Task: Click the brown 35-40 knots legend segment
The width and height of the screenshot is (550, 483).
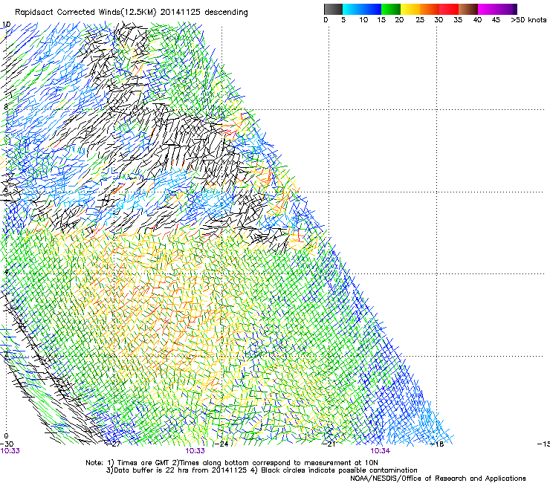Action: (468, 9)
